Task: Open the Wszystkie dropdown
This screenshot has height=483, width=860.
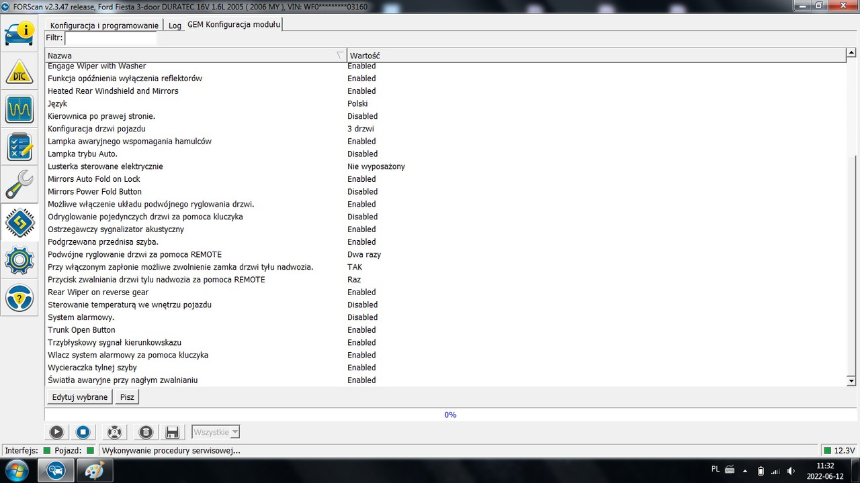Action: point(216,433)
